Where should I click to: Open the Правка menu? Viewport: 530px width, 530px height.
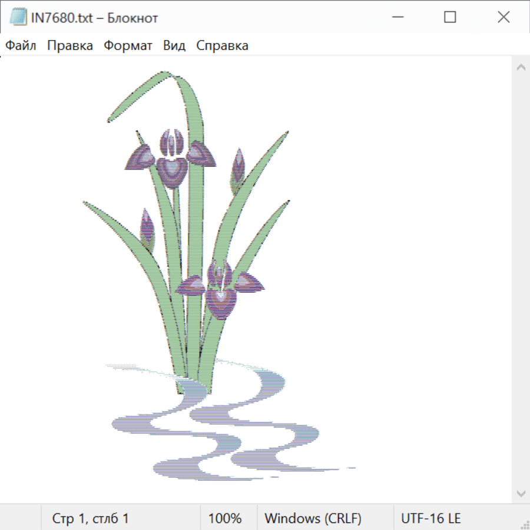click(70, 46)
